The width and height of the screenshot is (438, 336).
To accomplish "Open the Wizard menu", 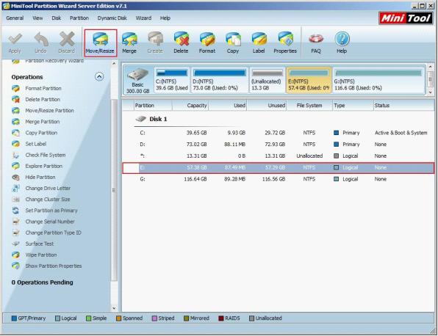I will click(143, 18).
